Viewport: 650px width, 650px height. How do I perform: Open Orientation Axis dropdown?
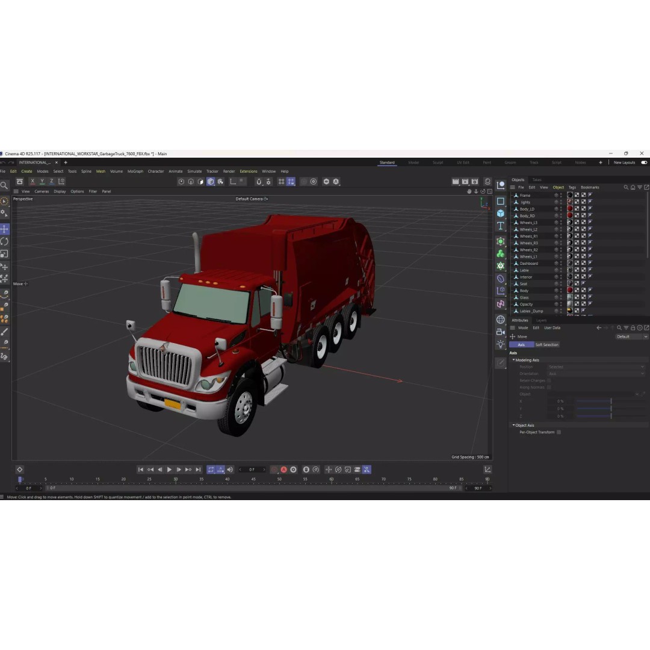coord(596,374)
